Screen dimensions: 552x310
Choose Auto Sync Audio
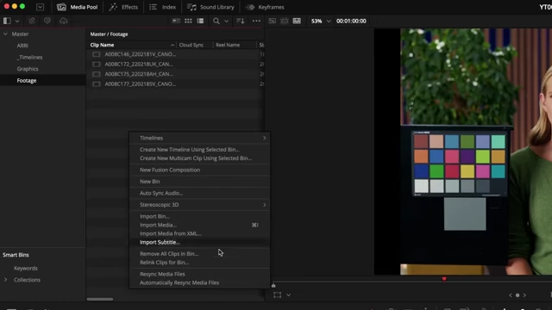199,193
